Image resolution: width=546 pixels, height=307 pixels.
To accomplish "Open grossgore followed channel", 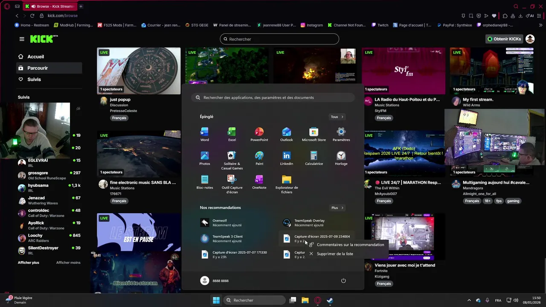I will coord(49,175).
